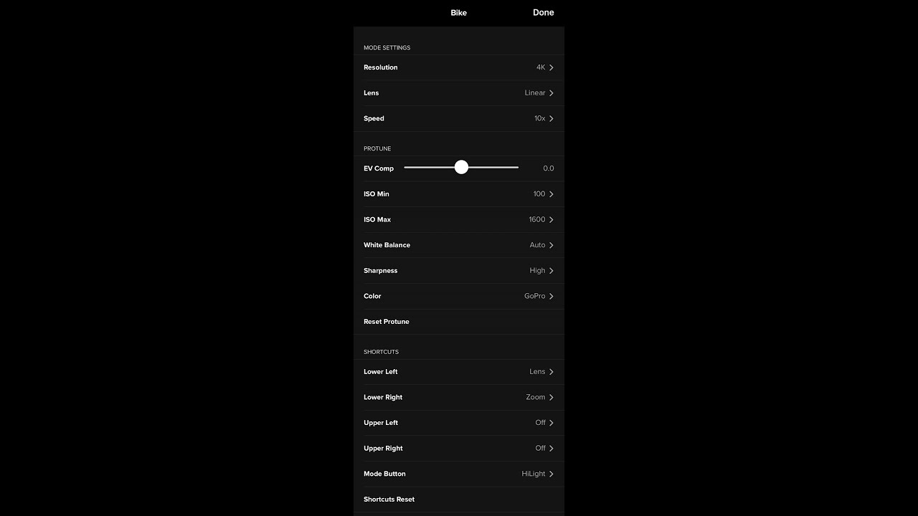
Task: Select the Bike preset title
Action: click(458, 13)
